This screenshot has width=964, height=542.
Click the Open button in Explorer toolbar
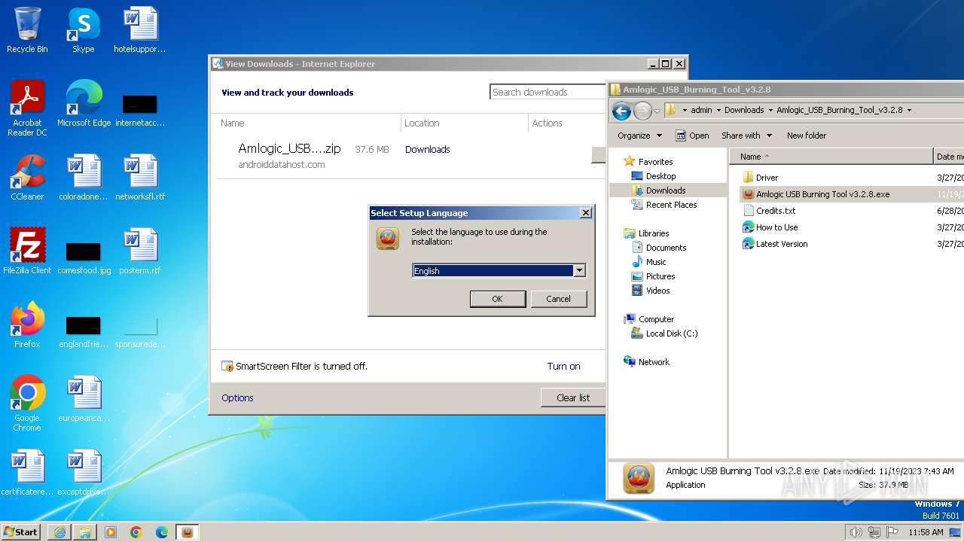point(692,135)
